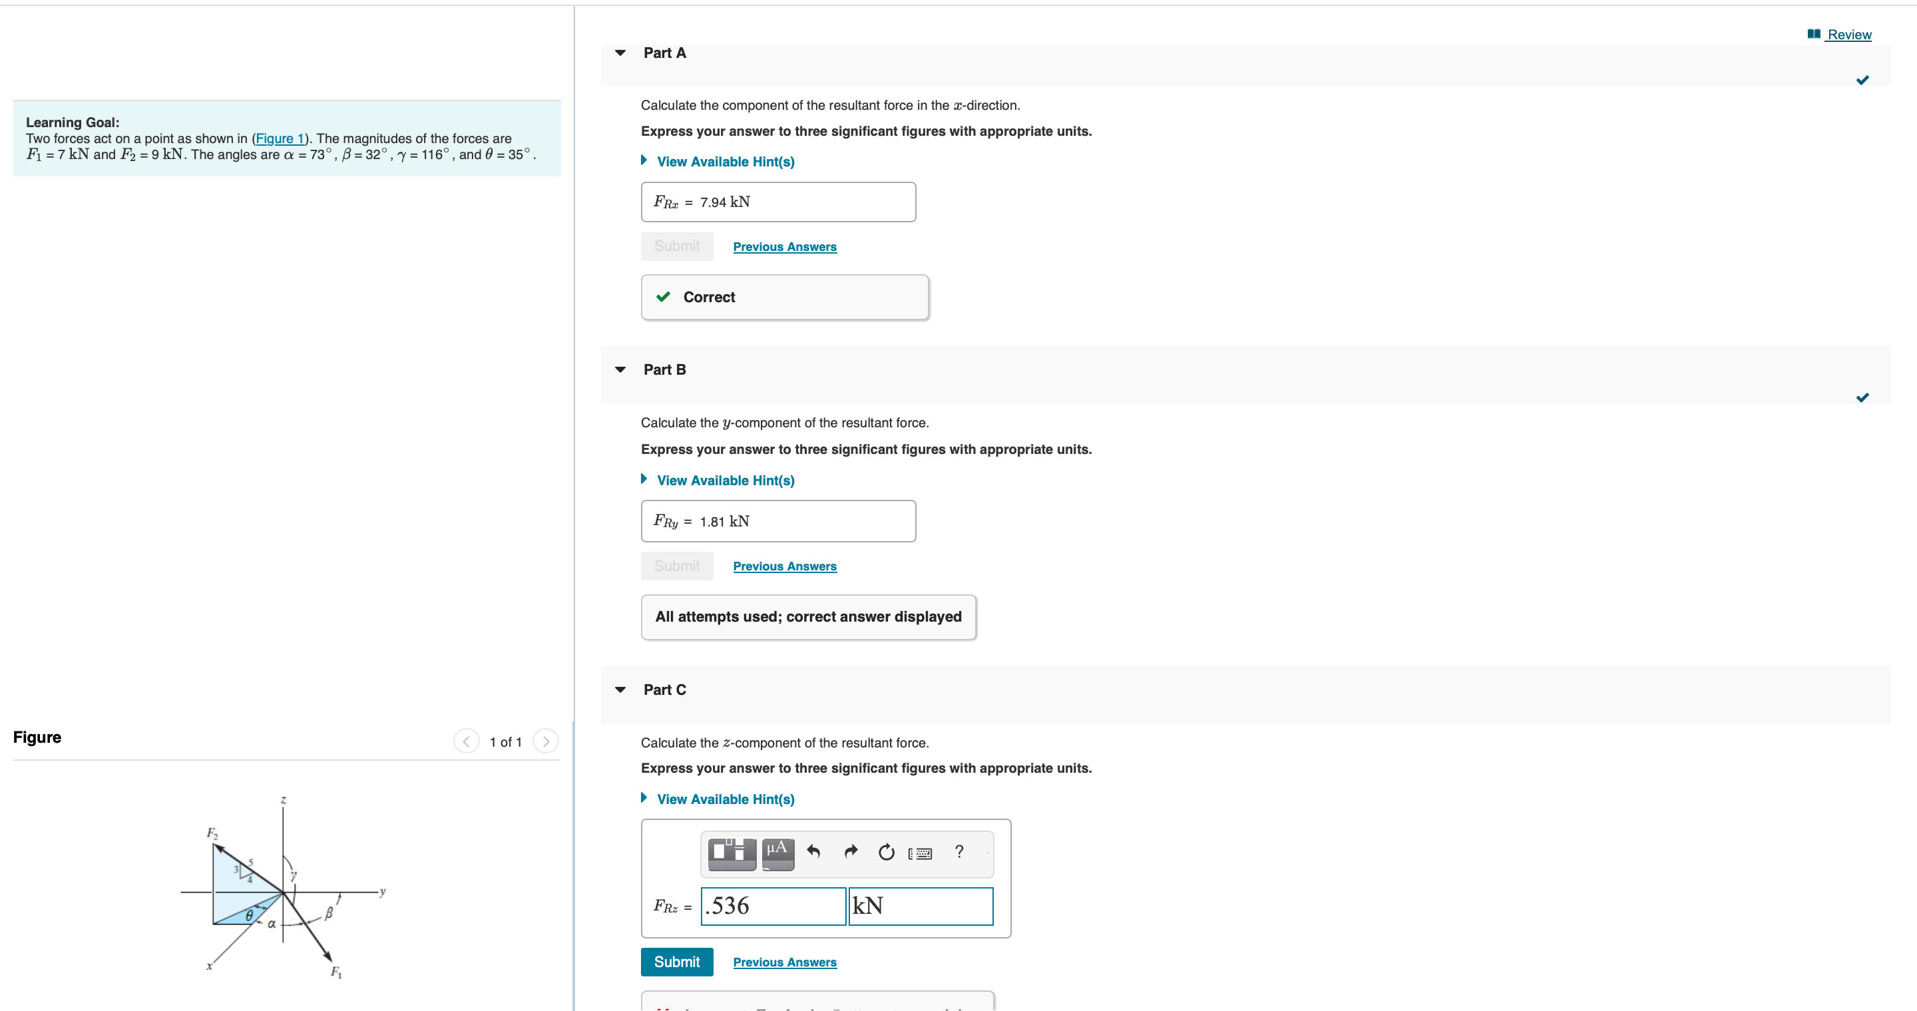1917x1011 pixels.
Task: Reset the answer with the reset icon
Action: pyautogui.click(x=887, y=852)
